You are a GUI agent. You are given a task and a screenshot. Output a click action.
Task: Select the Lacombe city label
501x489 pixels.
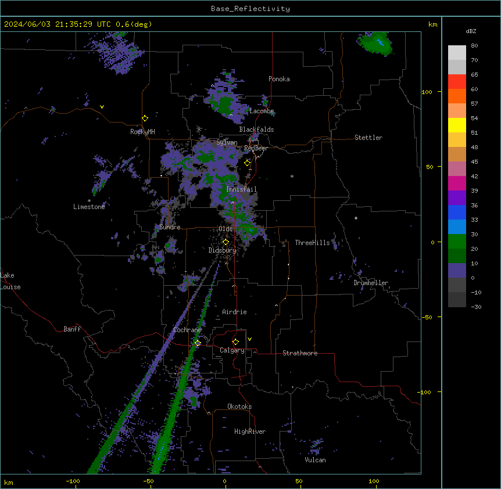coord(262,111)
